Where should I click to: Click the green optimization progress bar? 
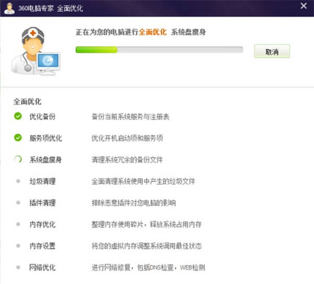pyautogui.click(x=159, y=50)
